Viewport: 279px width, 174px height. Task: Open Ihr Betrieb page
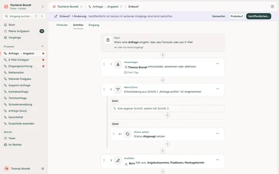[24, 145]
